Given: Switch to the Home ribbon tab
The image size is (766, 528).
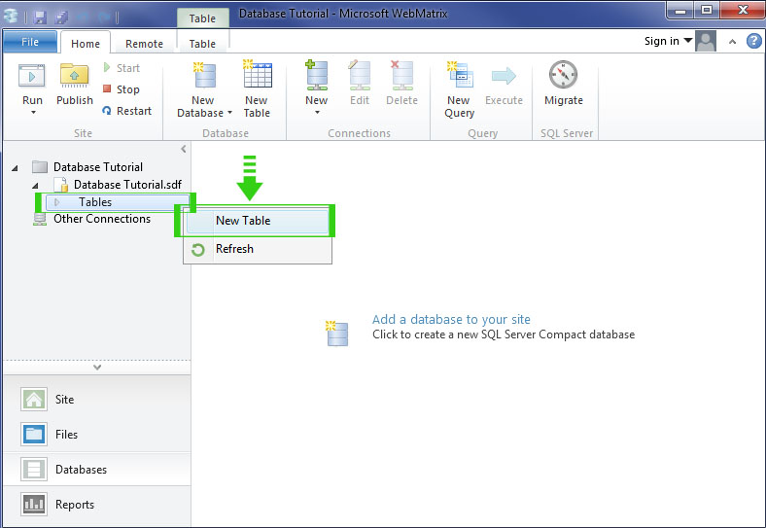Looking at the screenshot, I should pyautogui.click(x=86, y=44).
